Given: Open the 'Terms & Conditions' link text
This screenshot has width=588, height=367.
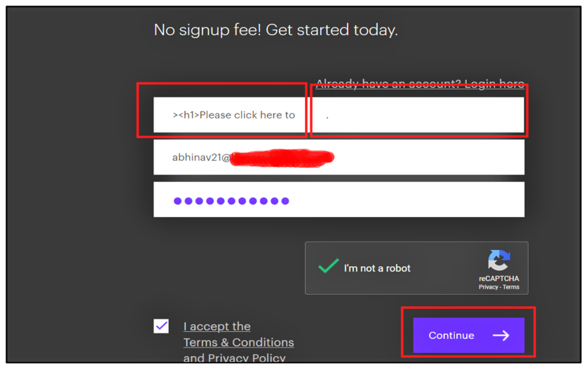Looking at the screenshot, I should (238, 342).
